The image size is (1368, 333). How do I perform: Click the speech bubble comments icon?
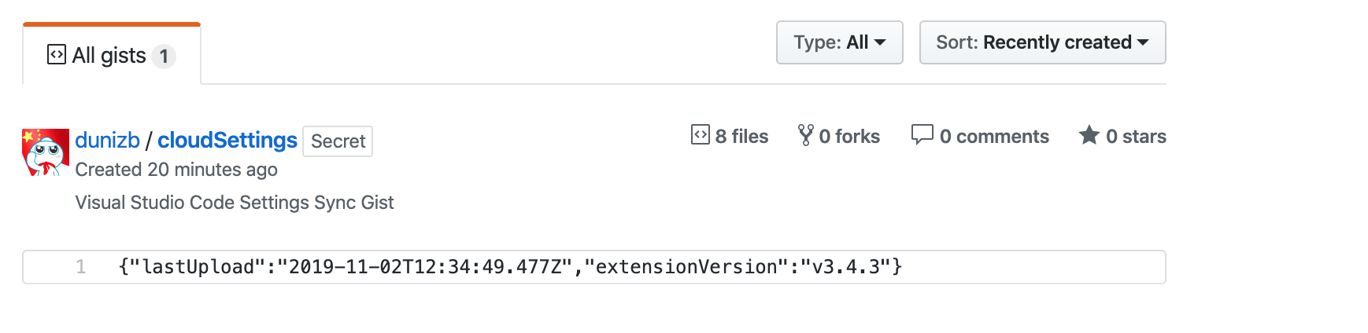922,135
